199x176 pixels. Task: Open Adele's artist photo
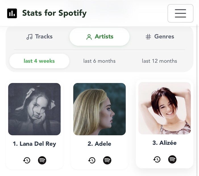pyautogui.click(x=100, y=109)
